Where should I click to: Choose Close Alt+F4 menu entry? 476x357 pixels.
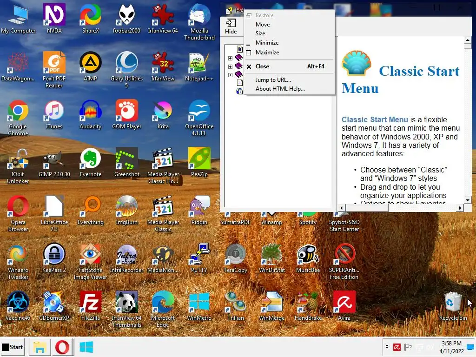[x=290, y=66]
